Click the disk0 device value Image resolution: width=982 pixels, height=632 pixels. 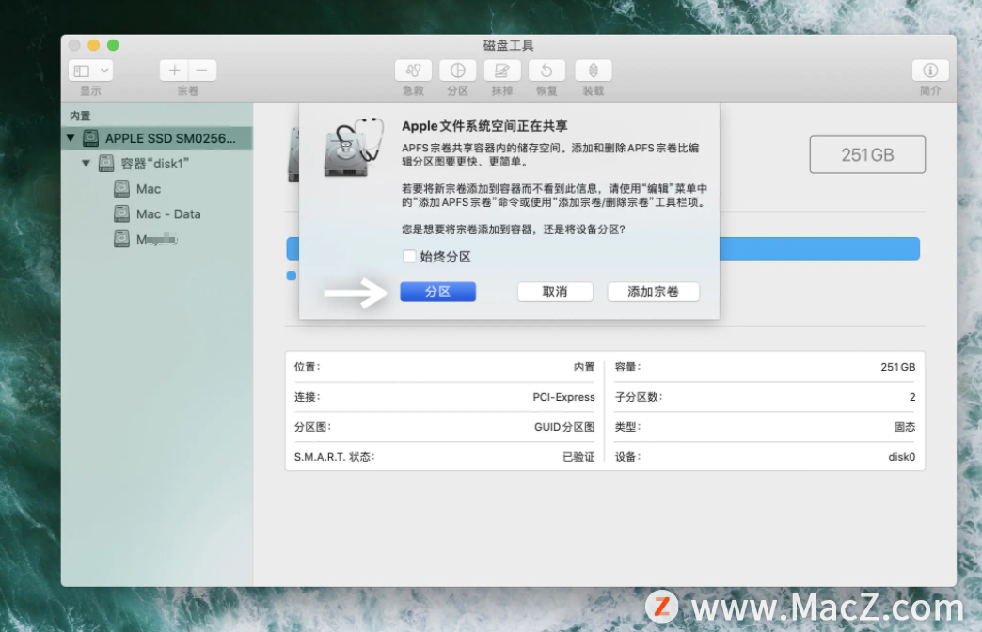coord(901,457)
